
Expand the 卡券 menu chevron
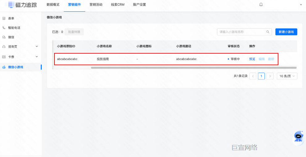coord(37,57)
